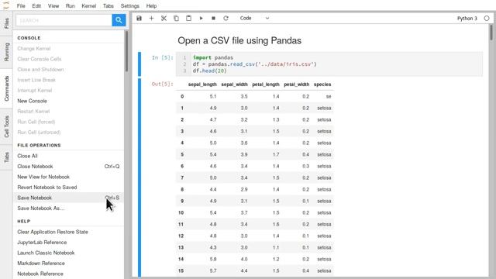This screenshot has width=496, height=279.
Task: Click the sepal_length column header
Action: [x=202, y=84]
